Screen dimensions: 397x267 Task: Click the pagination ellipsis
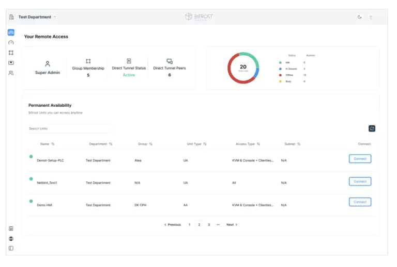[x=218, y=225]
